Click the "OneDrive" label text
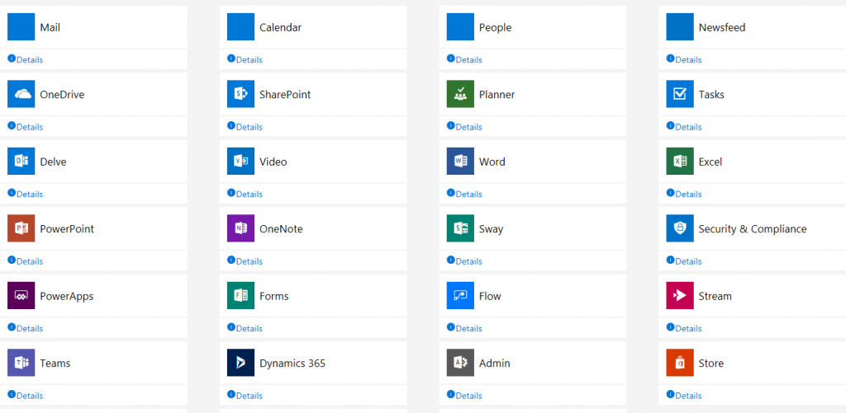 pos(62,94)
